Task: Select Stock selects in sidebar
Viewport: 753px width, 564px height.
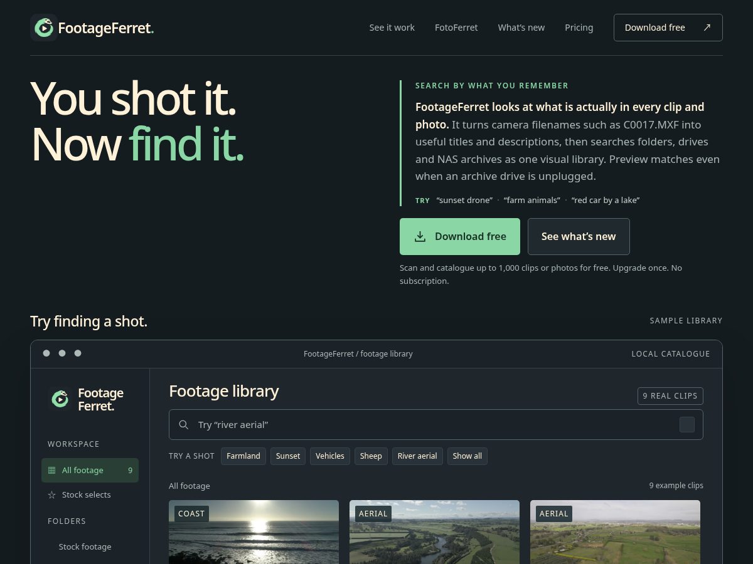Action: coord(90,494)
